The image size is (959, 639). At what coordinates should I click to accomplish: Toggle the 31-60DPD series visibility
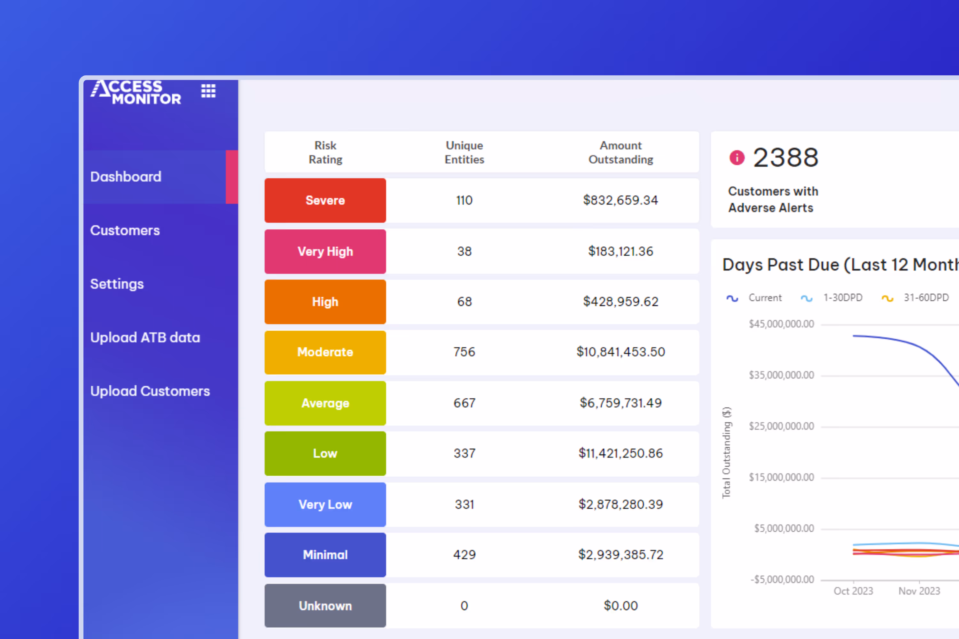click(x=915, y=298)
